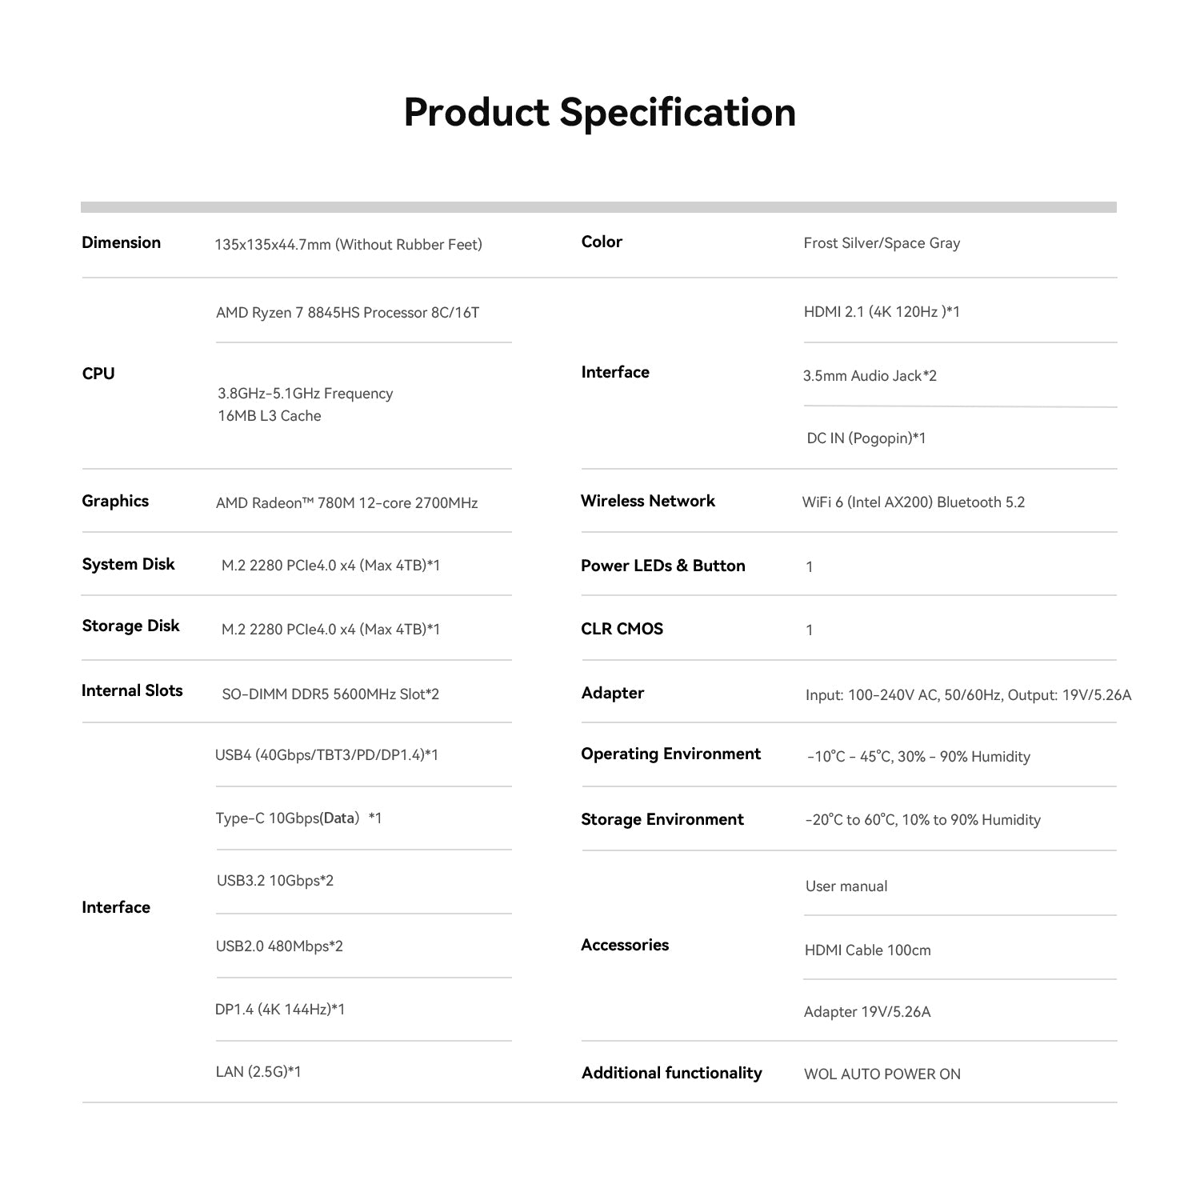Click the CLR CMOS label
The width and height of the screenshot is (1200, 1200).
coord(622,629)
